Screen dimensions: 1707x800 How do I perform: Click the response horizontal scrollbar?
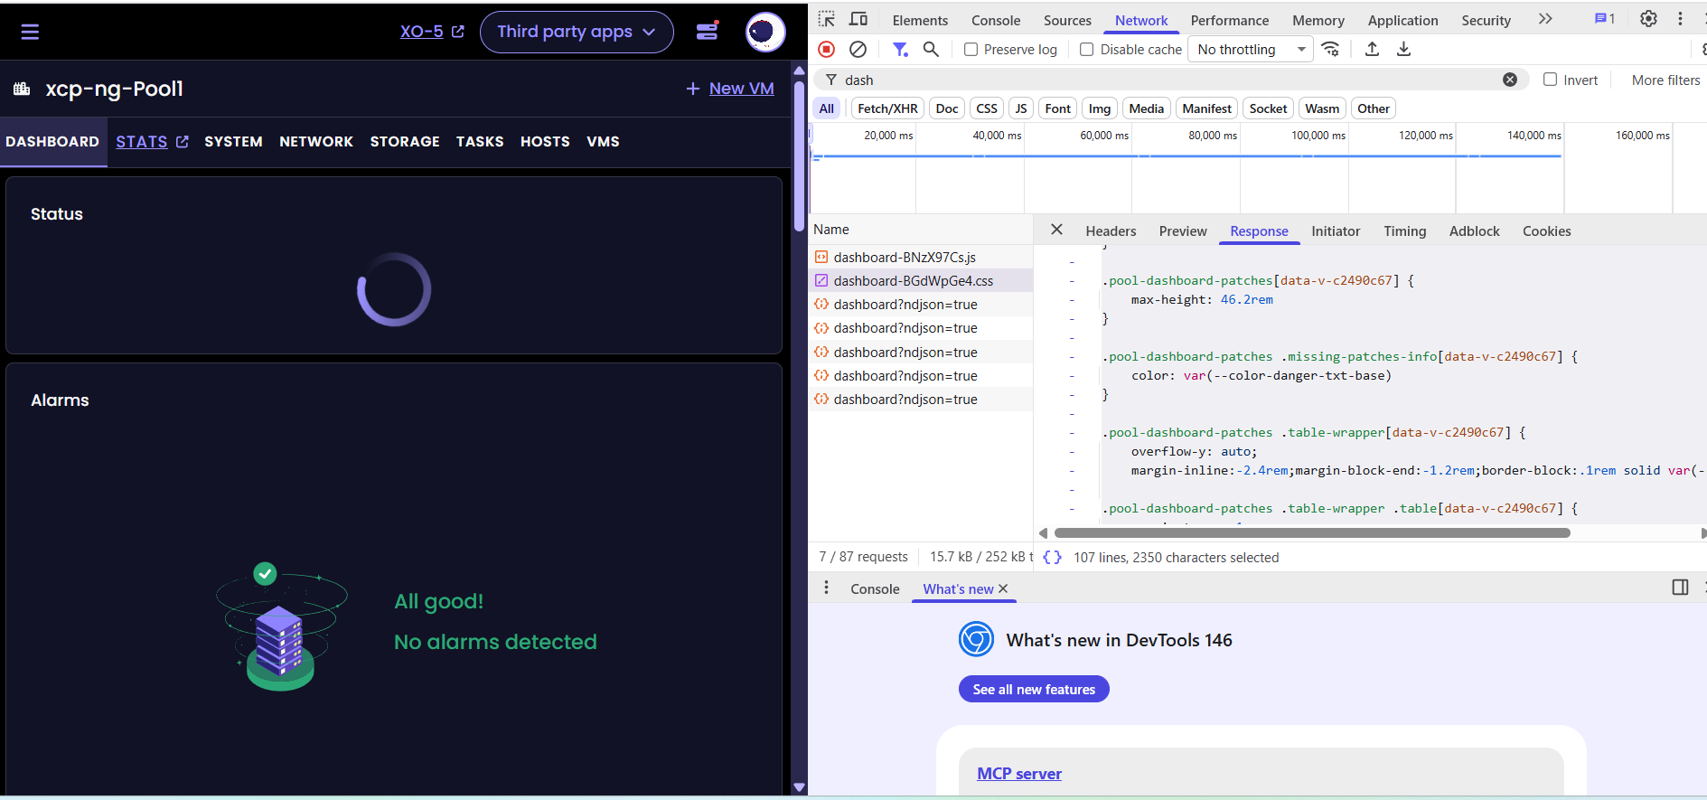[x=1312, y=532]
